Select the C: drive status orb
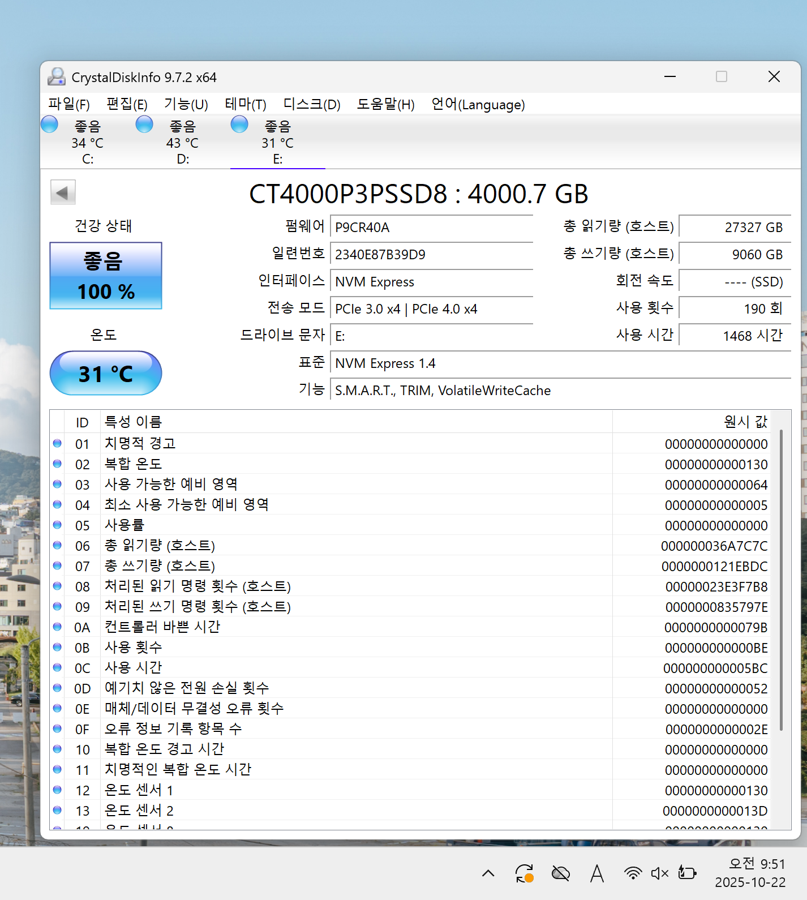 pos(50,124)
